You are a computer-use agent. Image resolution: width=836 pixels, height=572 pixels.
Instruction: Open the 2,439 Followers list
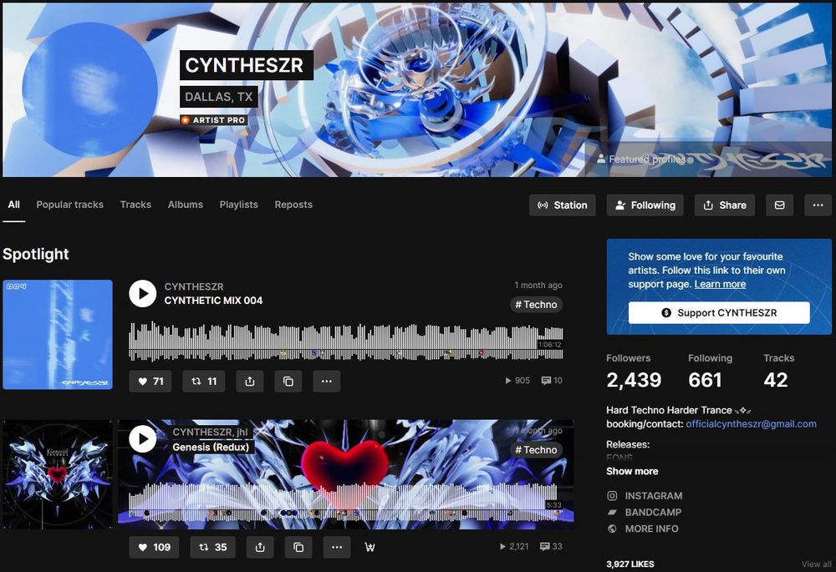pyautogui.click(x=634, y=372)
